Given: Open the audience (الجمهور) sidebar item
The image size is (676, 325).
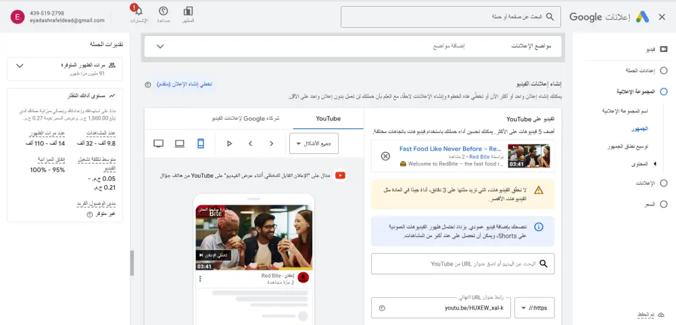Looking at the screenshot, I should pos(639,128).
